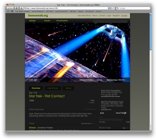157x140 pixels.
Task: Select the encyclopedia navigation item
Action: click(62, 21)
